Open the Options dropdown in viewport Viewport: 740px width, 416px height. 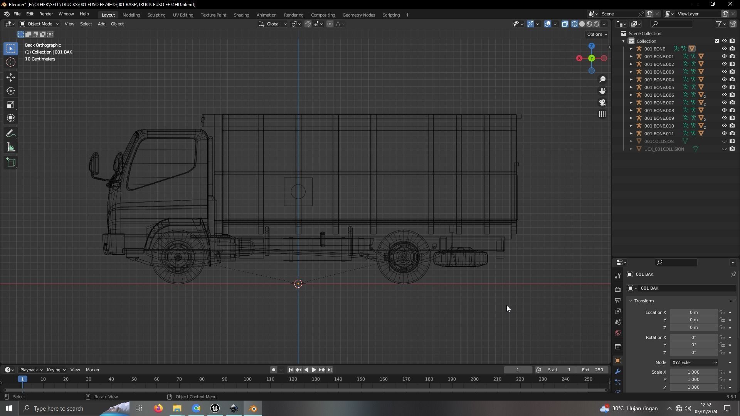597,34
